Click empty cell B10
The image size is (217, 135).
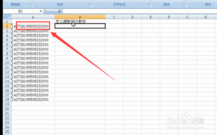pyautogui.click(x=80, y=63)
